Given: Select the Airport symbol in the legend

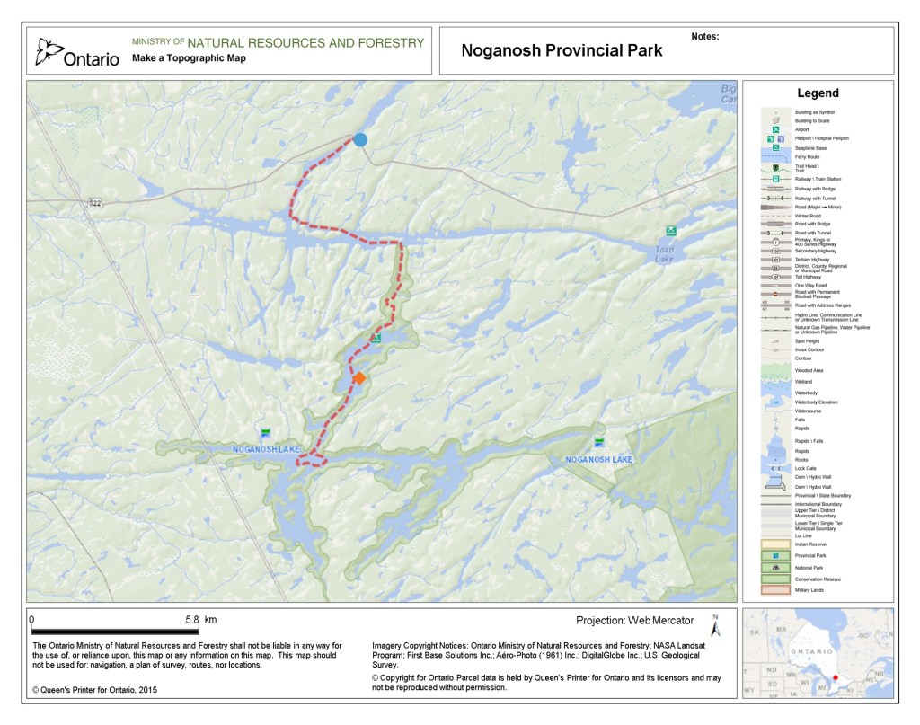Looking at the screenshot, I should point(776,129).
